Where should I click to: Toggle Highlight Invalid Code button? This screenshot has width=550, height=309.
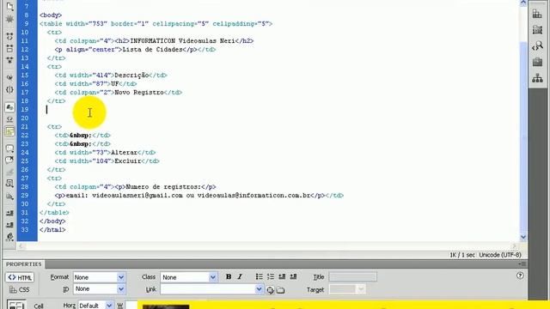click(x=9, y=119)
